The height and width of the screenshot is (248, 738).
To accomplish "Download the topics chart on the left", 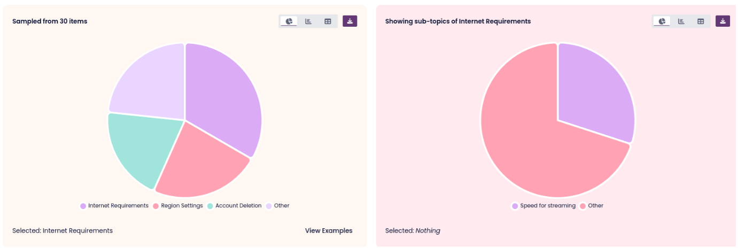I will pyautogui.click(x=350, y=21).
